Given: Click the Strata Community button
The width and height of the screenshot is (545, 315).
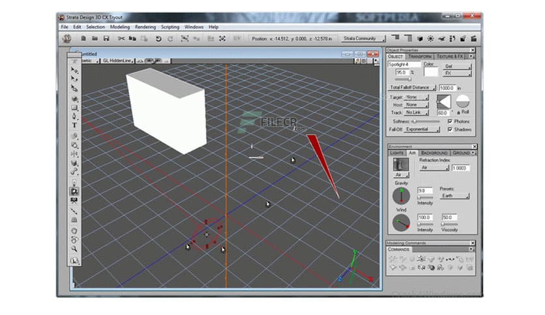Looking at the screenshot, I should pos(363,38).
